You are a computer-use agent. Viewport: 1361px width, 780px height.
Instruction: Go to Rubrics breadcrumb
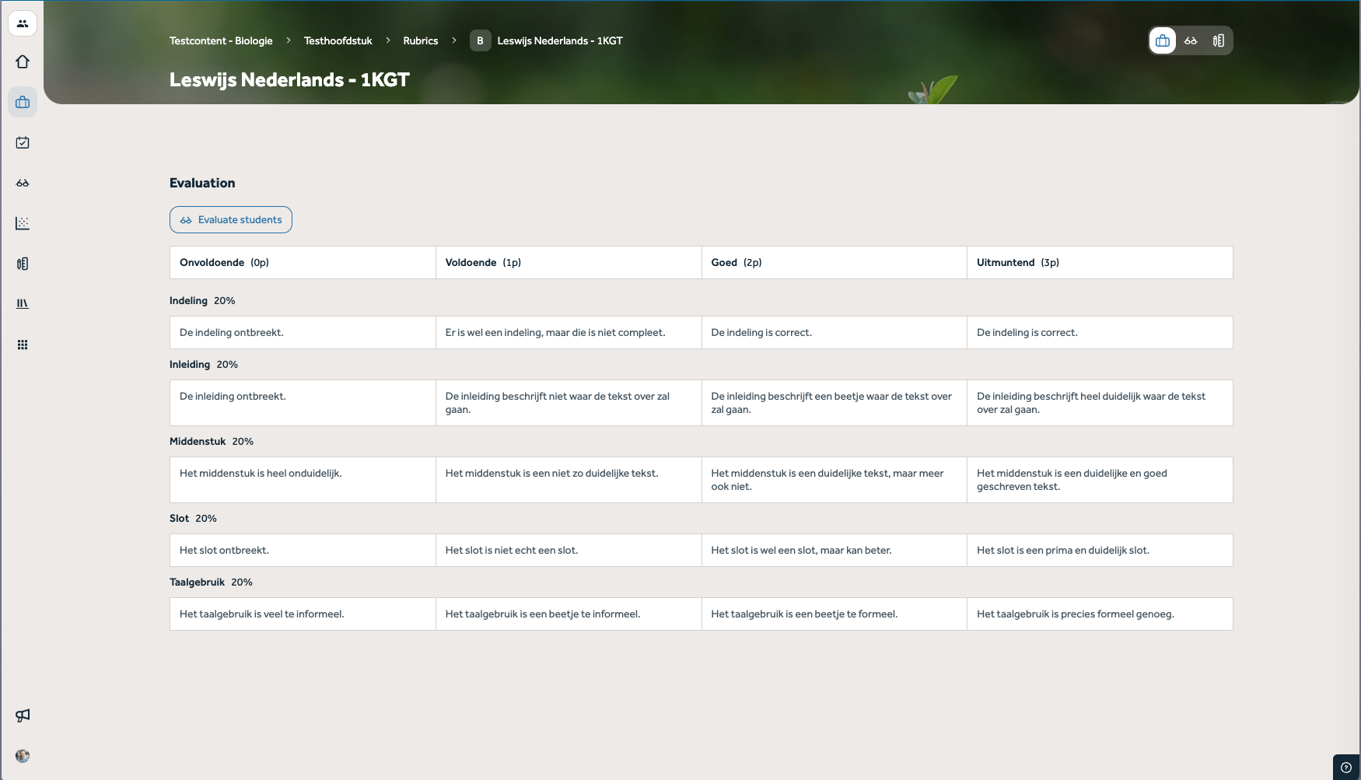(421, 41)
